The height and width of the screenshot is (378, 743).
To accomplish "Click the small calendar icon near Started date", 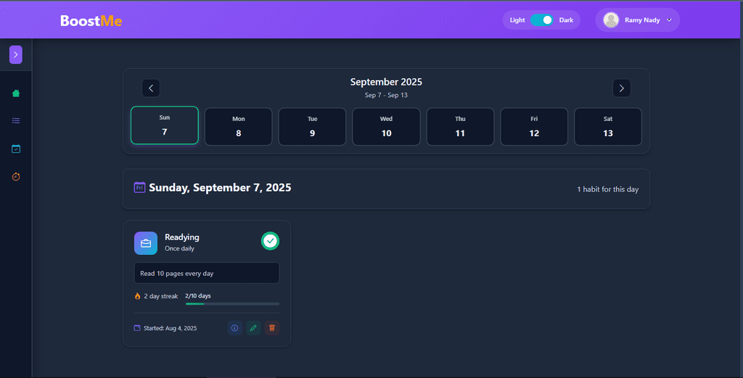I will point(137,328).
